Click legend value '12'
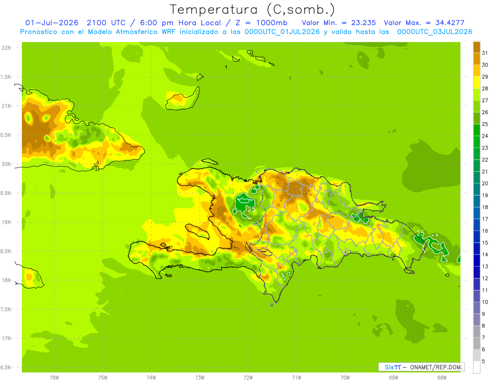This screenshot has width=496, height=383. 485,278
